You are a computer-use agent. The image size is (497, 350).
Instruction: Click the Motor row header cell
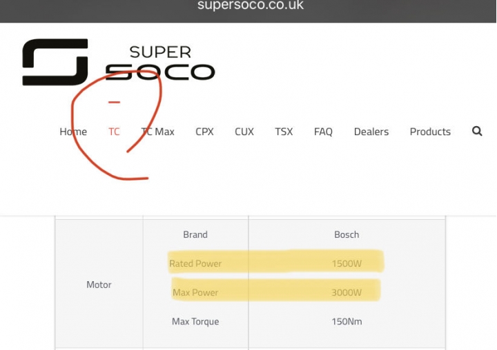tap(99, 285)
